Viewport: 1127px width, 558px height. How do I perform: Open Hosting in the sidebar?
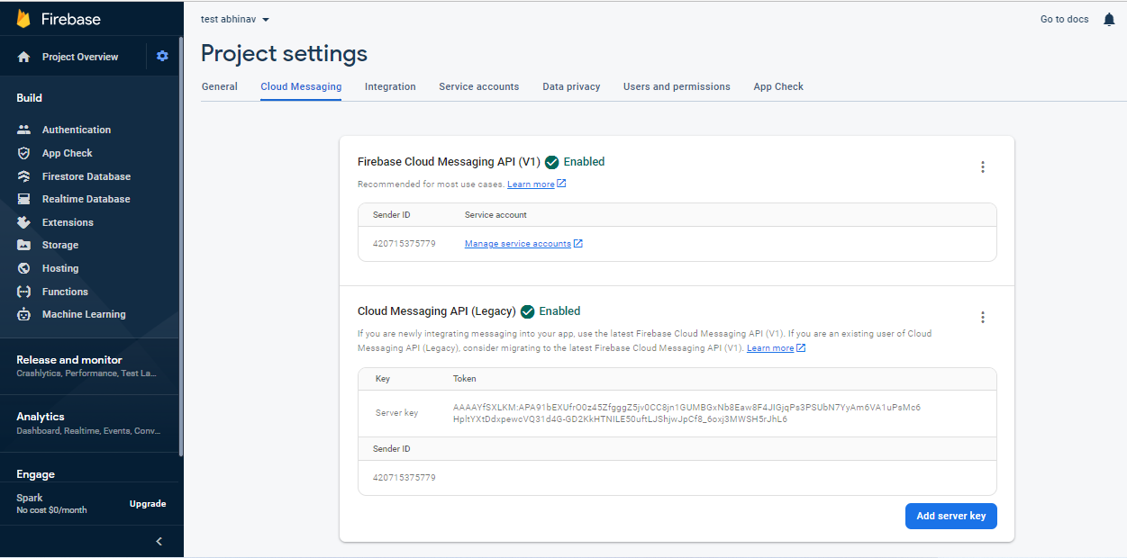pos(60,268)
